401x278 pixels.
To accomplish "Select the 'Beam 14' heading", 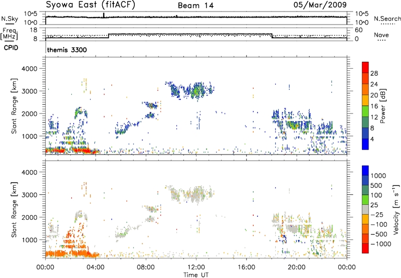I will point(195,6).
